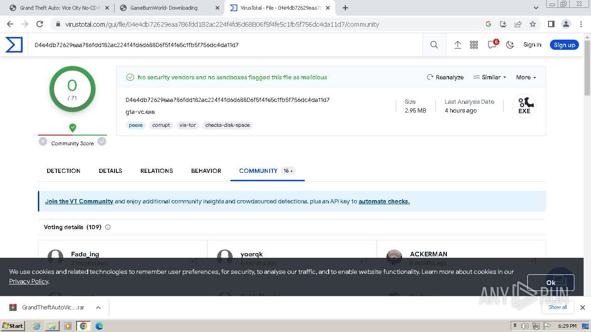The width and height of the screenshot is (591, 332).
Task: Click the automate checks link
Action: pos(384,201)
